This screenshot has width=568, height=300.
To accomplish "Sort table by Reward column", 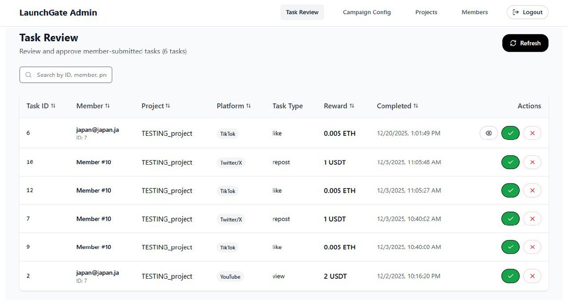I will point(339,106).
